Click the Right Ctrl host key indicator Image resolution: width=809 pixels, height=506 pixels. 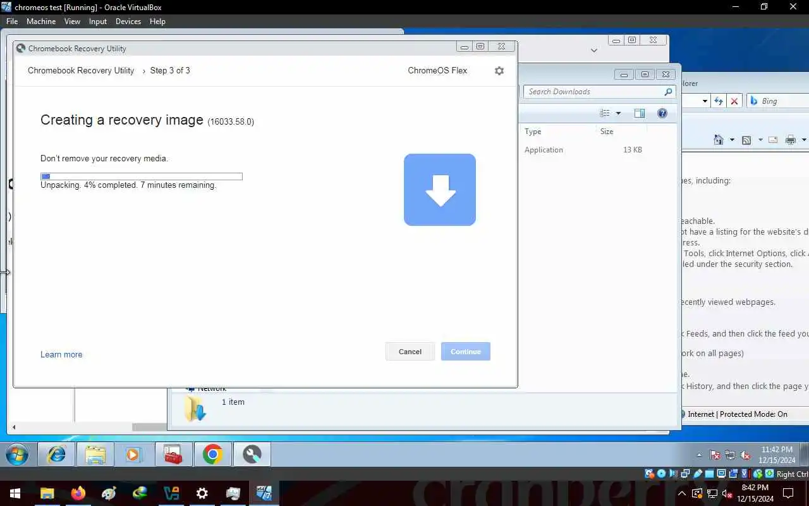click(792, 474)
